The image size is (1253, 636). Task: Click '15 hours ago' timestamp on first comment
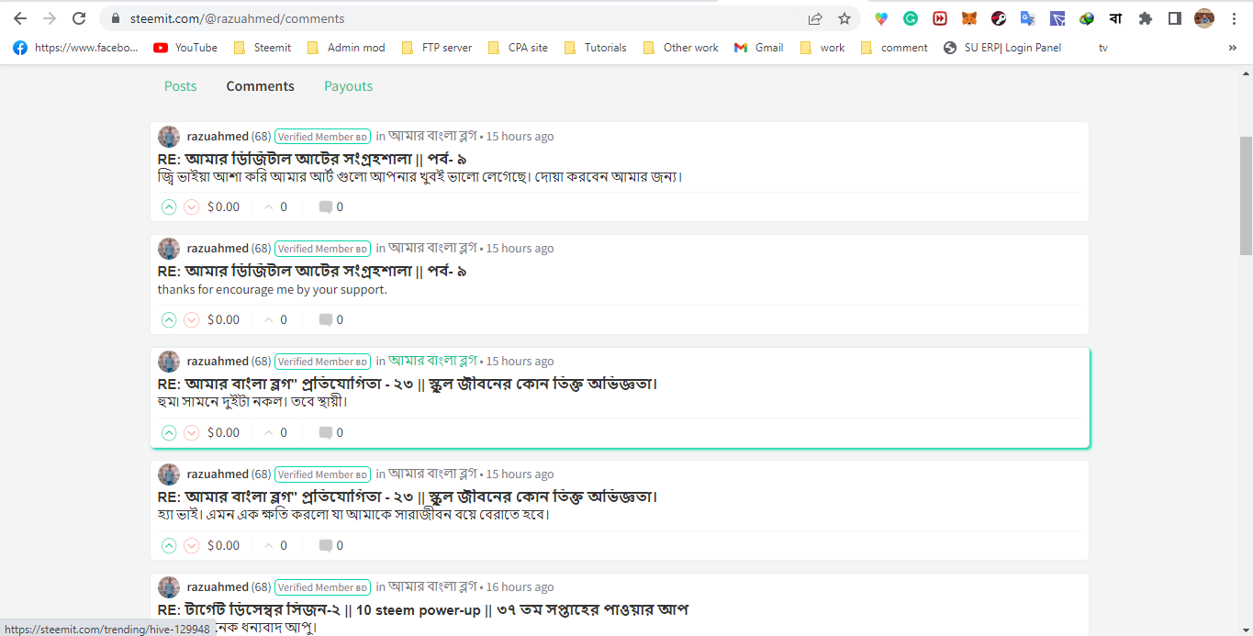point(520,136)
